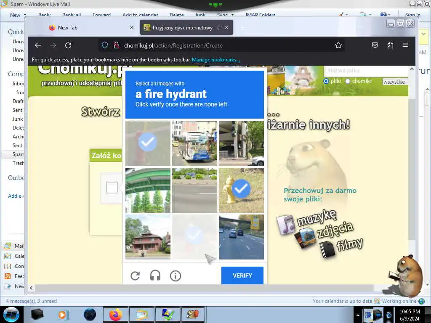Screen dimensions: 431x323
Task: Open Mail shortcut icon in Live Mail
Action: tap(8, 246)
